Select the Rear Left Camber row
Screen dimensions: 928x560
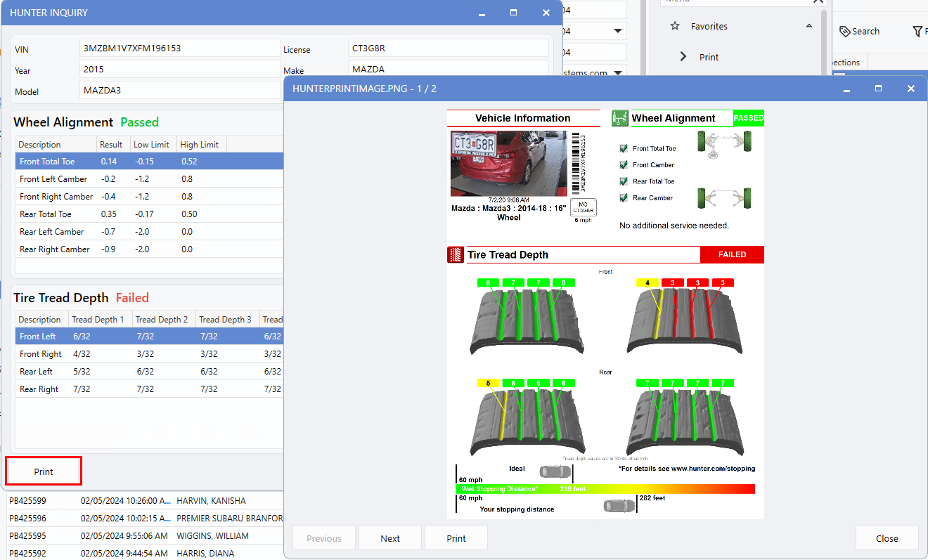click(149, 231)
